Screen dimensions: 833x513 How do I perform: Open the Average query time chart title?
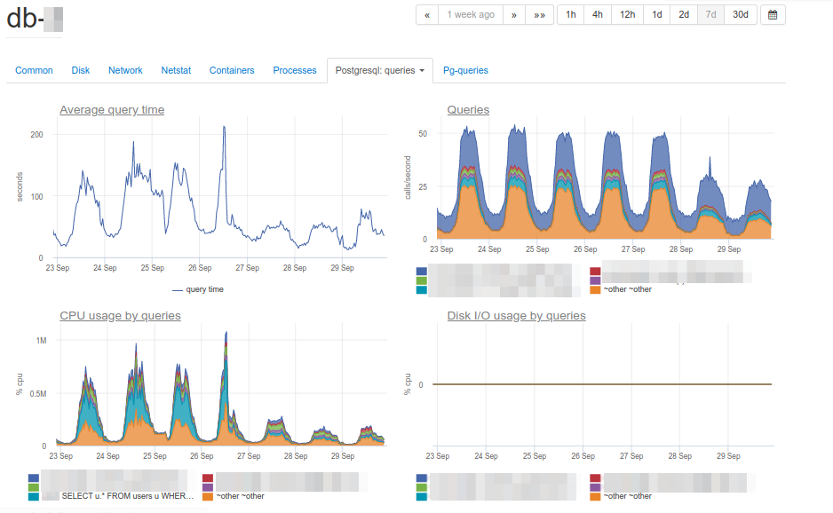[x=112, y=110]
